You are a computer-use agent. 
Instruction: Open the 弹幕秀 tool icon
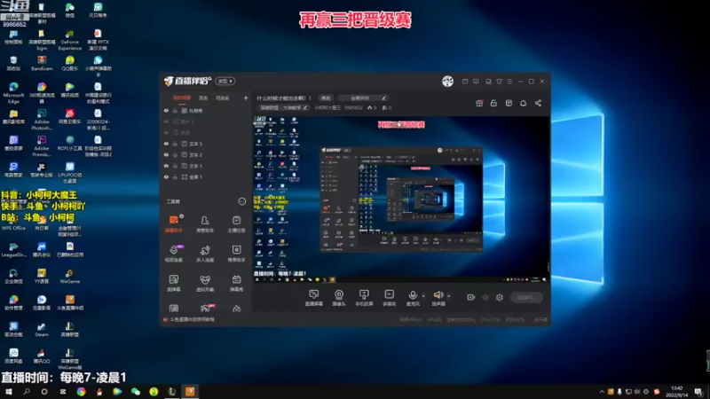(236, 283)
